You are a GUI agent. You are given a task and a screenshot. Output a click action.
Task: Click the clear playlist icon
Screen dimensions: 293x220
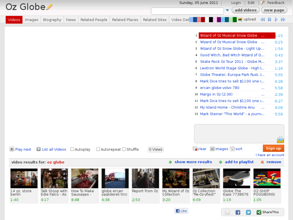tap(195, 149)
